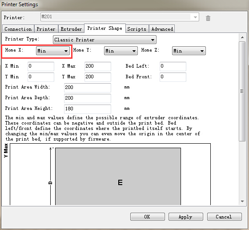Delete printer with the trash icon
The image size is (249, 230).
(x=208, y=18)
